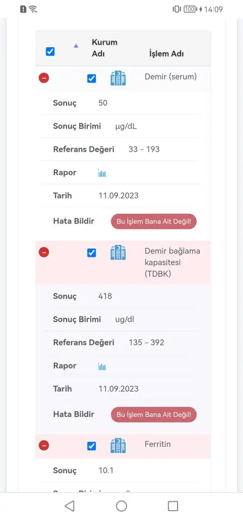Uncheck the Demir bağlama kapasitesi row checkbox
This screenshot has width=243, height=520.
pyautogui.click(x=91, y=253)
